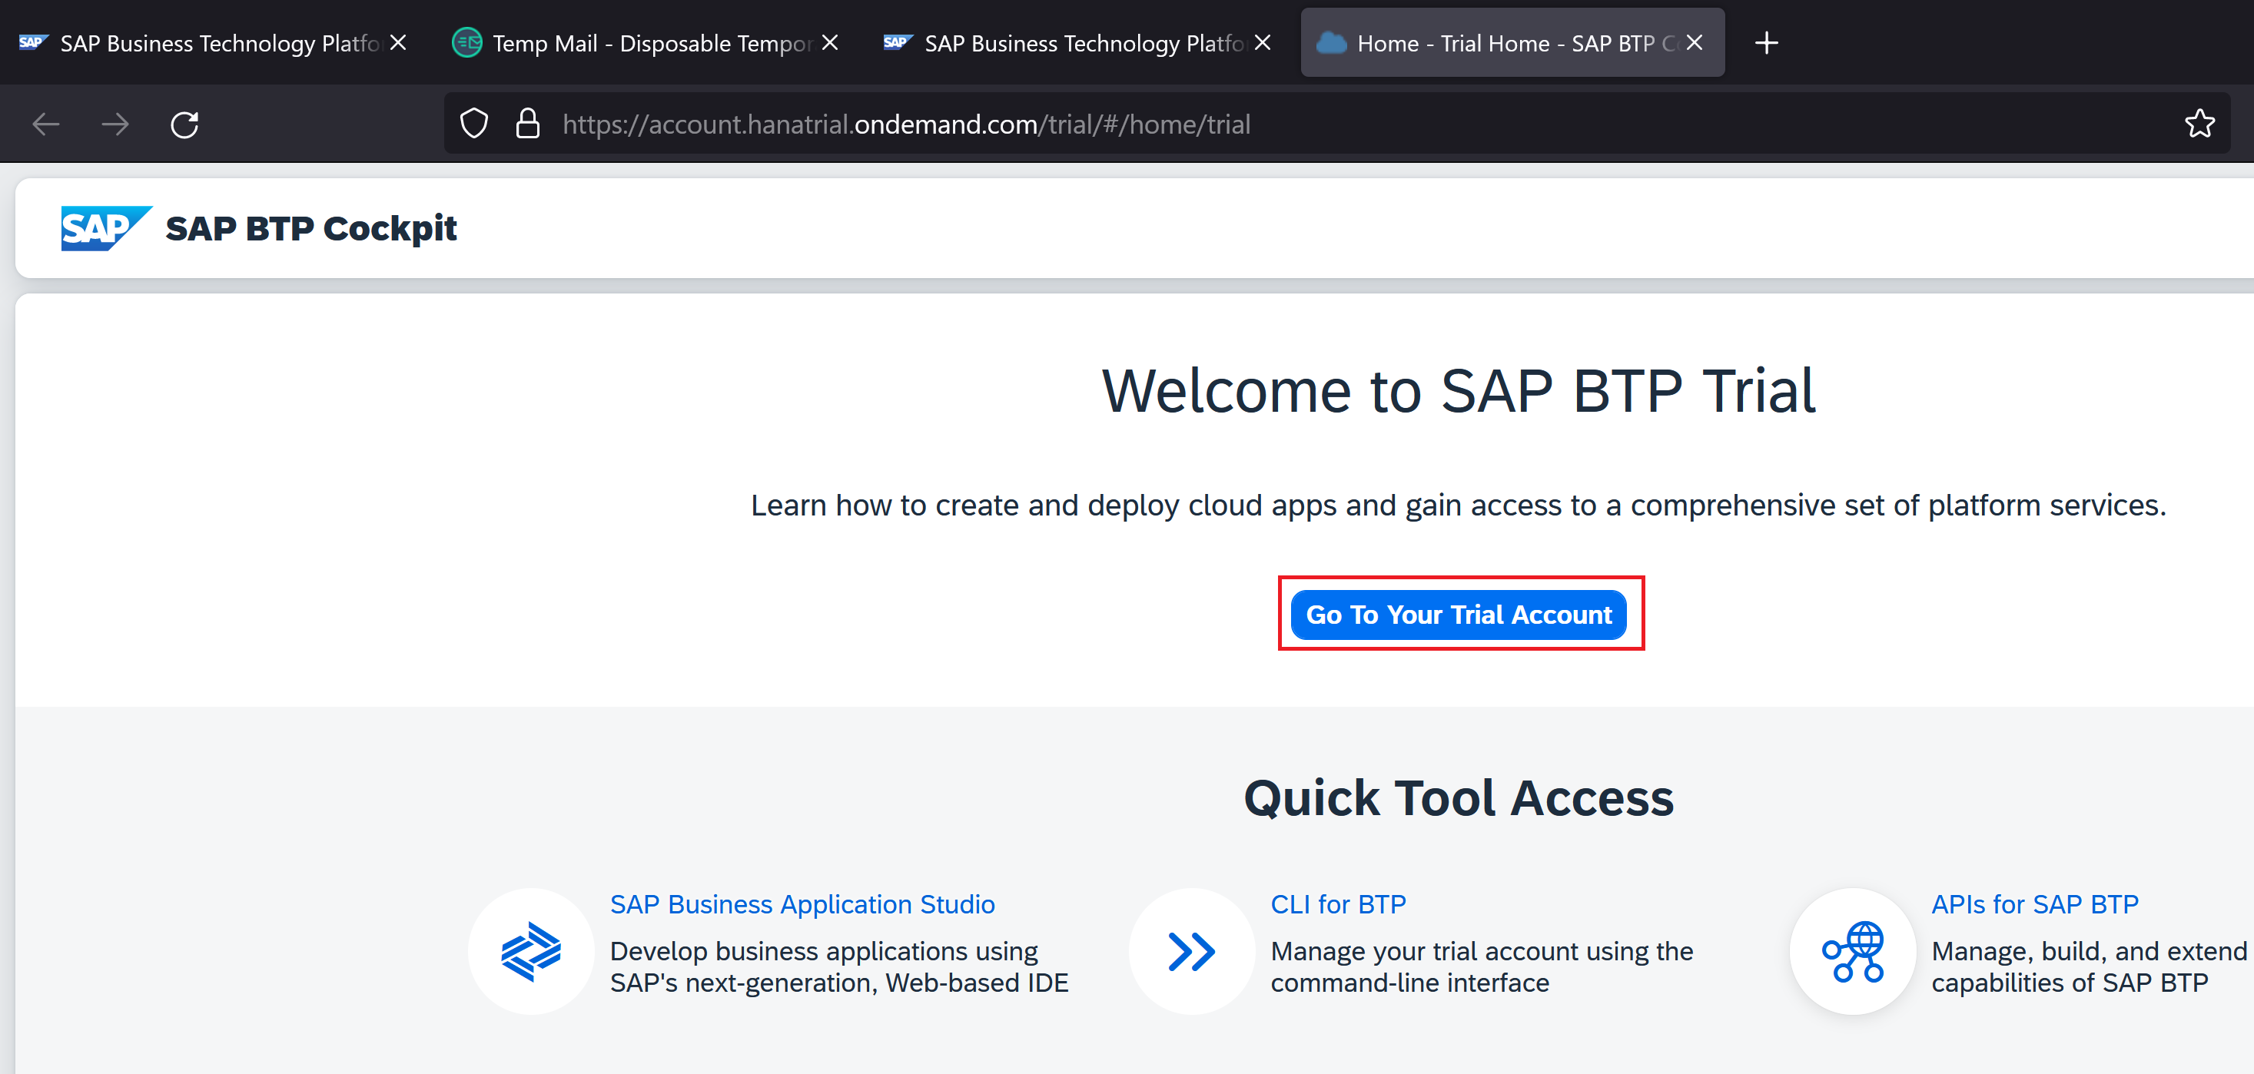Viewport: 2254px width, 1074px height.
Task: Go back to the previous page
Action: point(45,124)
